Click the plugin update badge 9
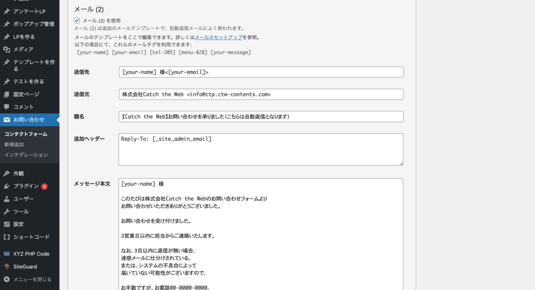 [44, 187]
